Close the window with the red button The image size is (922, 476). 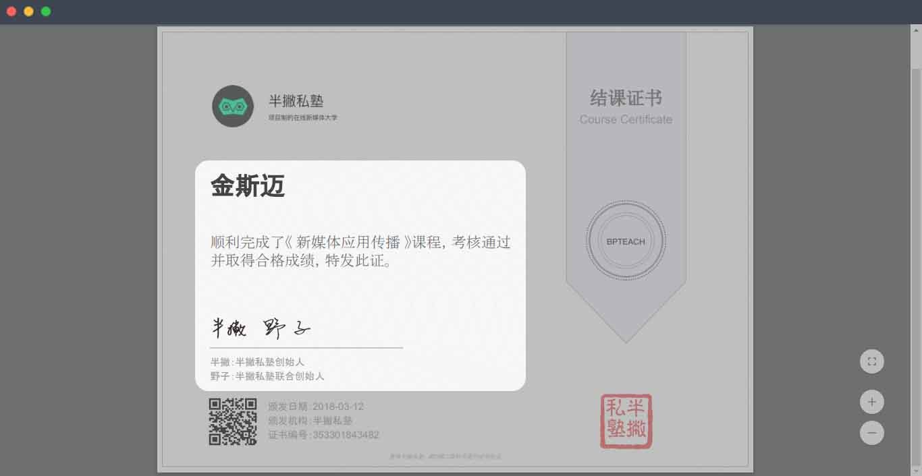11,11
